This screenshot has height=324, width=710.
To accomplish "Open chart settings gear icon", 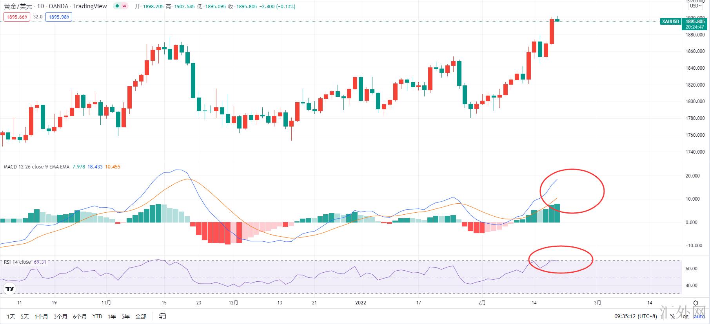I will [x=696, y=303].
